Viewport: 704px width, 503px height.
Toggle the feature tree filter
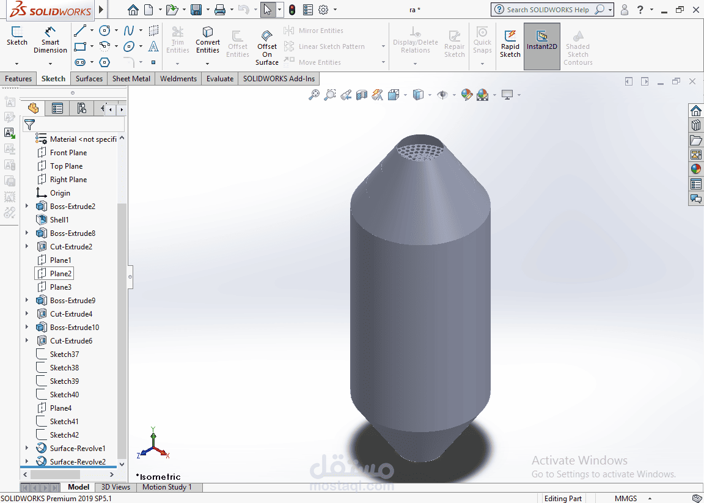(29, 125)
